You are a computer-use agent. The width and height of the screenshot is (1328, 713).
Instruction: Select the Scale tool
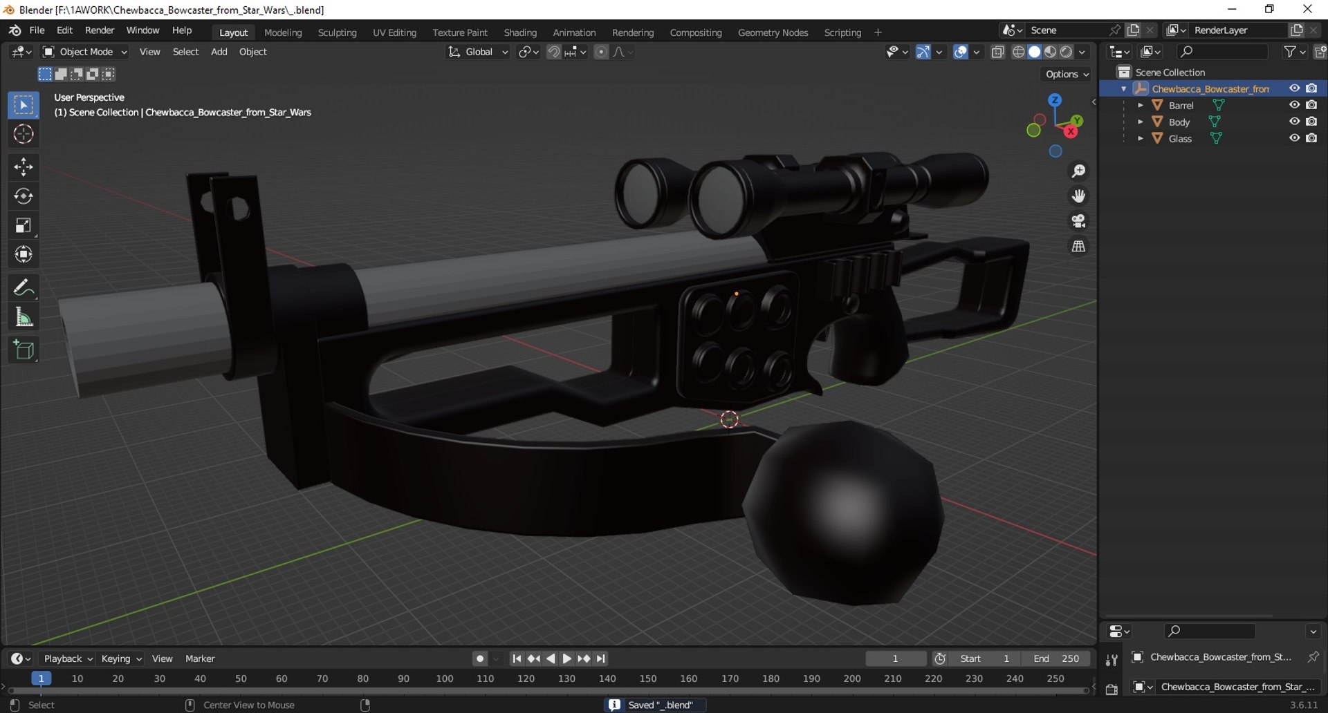point(24,225)
